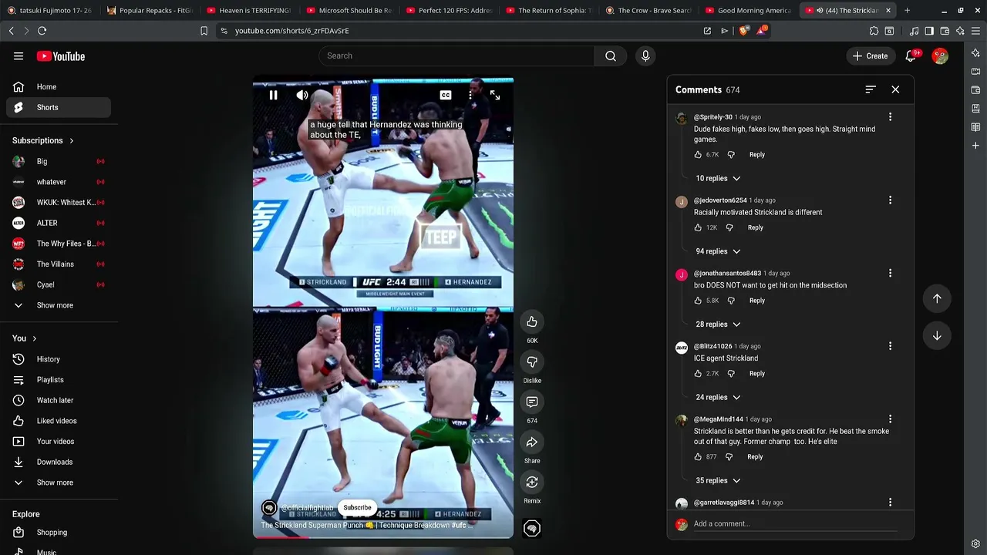The image size is (987, 555).
Task: Open History in sidebar
Action: pos(59,359)
